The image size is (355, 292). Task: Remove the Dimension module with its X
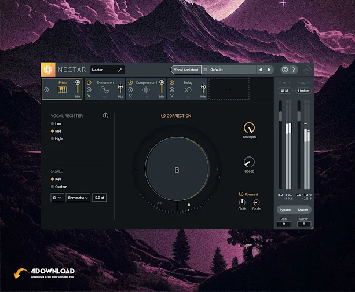(x=89, y=96)
